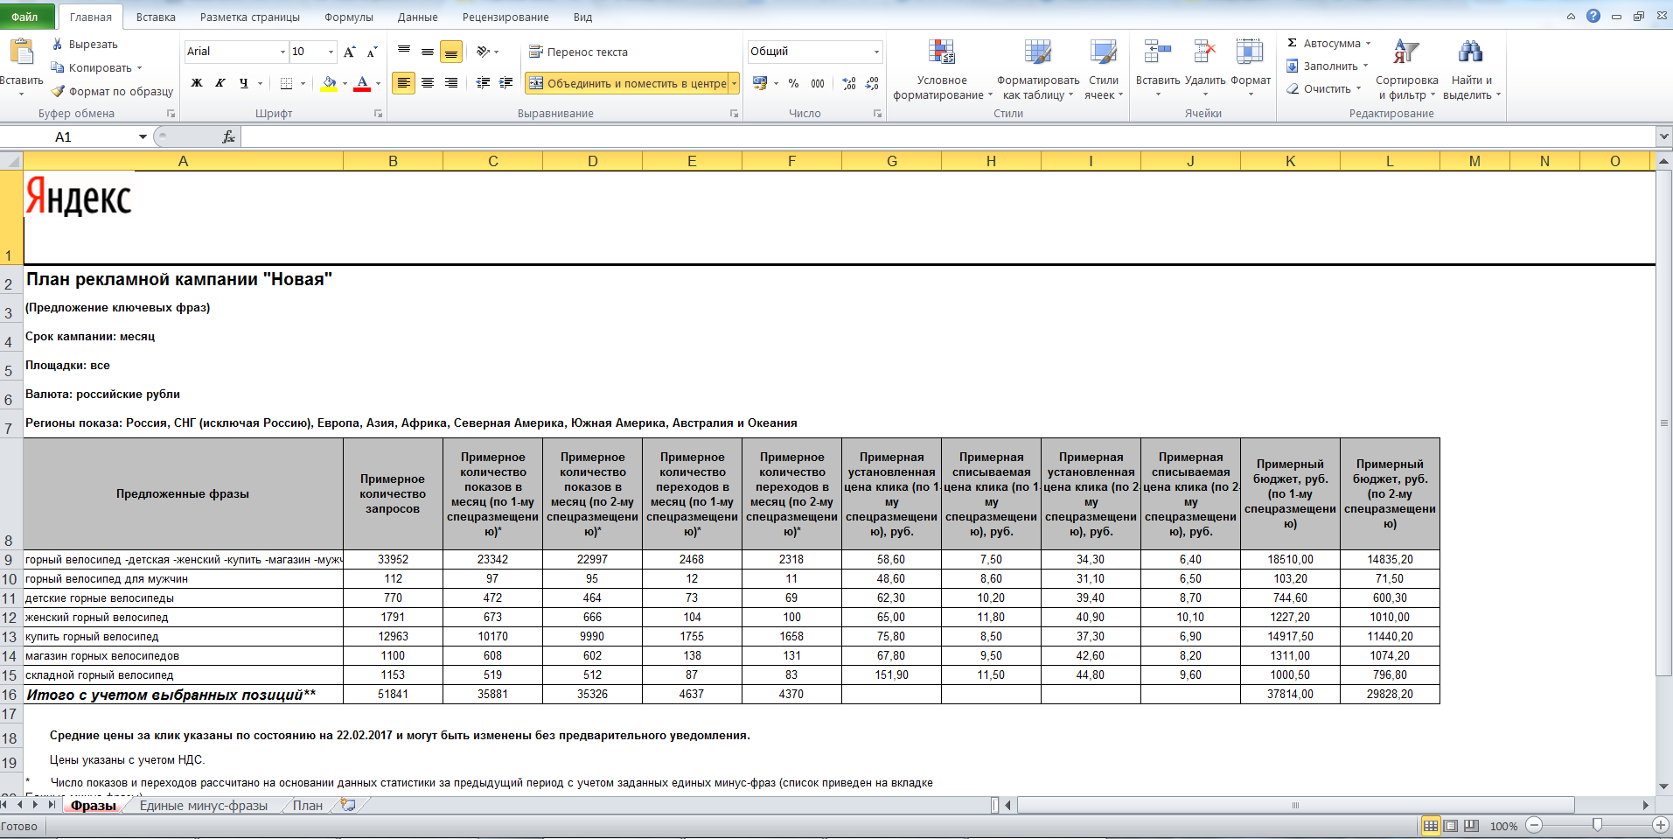Expand the Arial font name dropdown
1673x839 pixels.
(x=282, y=52)
